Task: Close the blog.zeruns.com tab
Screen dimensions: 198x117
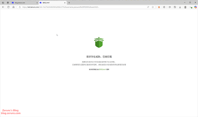Action: point(37,3)
